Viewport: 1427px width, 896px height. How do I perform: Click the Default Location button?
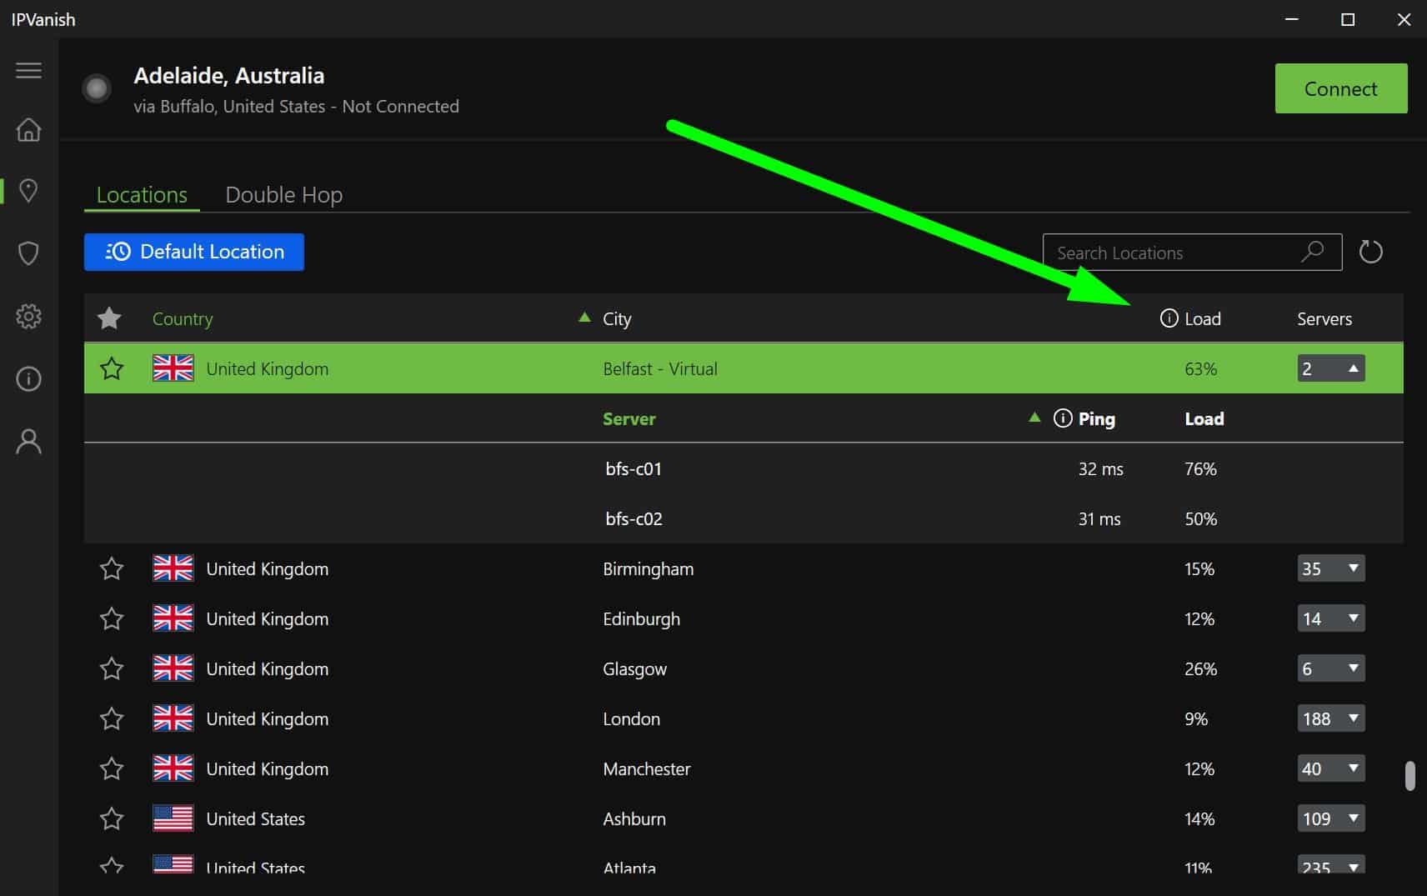pos(194,252)
